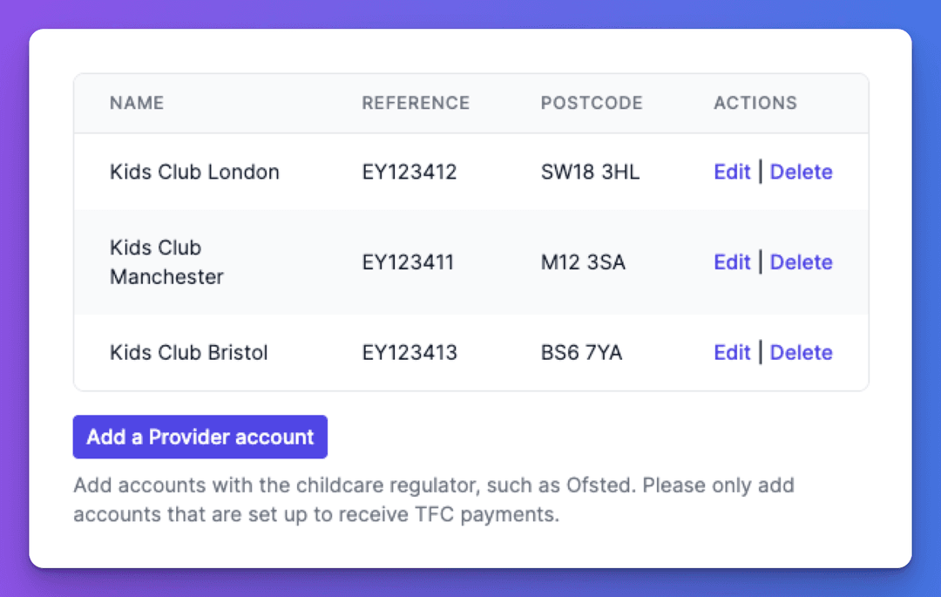Select the Kids Club Manchester row
The width and height of the screenshot is (941, 597).
click(x=470, y=261)
